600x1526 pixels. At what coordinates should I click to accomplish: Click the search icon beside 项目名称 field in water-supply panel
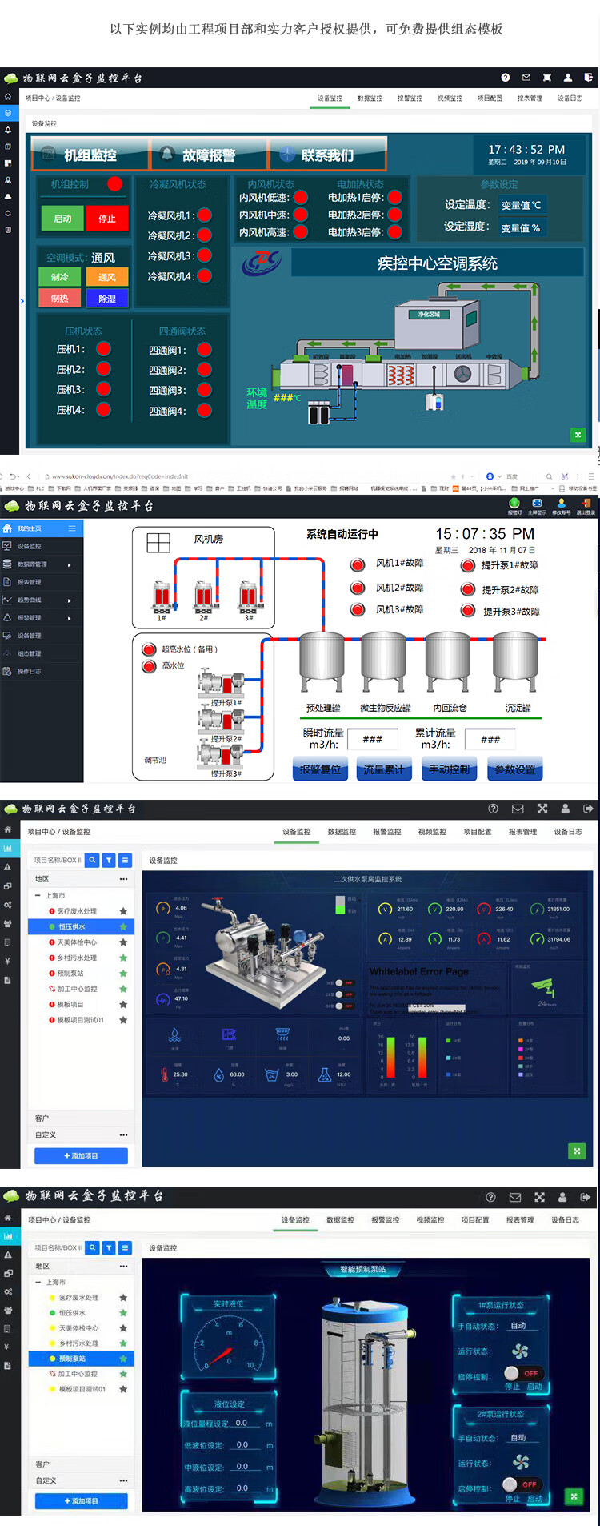click(x=93, y=860)
